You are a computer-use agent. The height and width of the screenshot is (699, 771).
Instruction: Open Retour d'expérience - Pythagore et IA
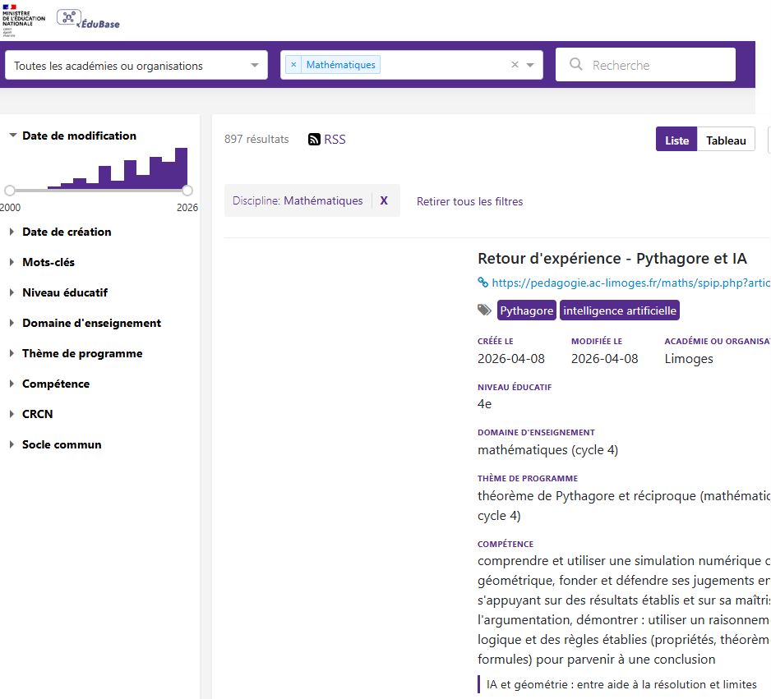pyautogui.click(x=612, y=259)
